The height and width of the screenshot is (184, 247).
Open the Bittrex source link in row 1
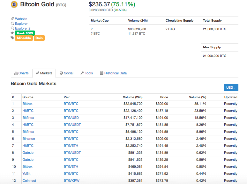[x=27, y=104]
